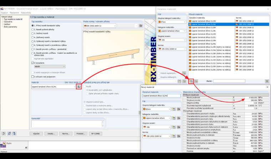
Task: Toggle the S konzolami checkbox
Action: [x=32, y=63]
